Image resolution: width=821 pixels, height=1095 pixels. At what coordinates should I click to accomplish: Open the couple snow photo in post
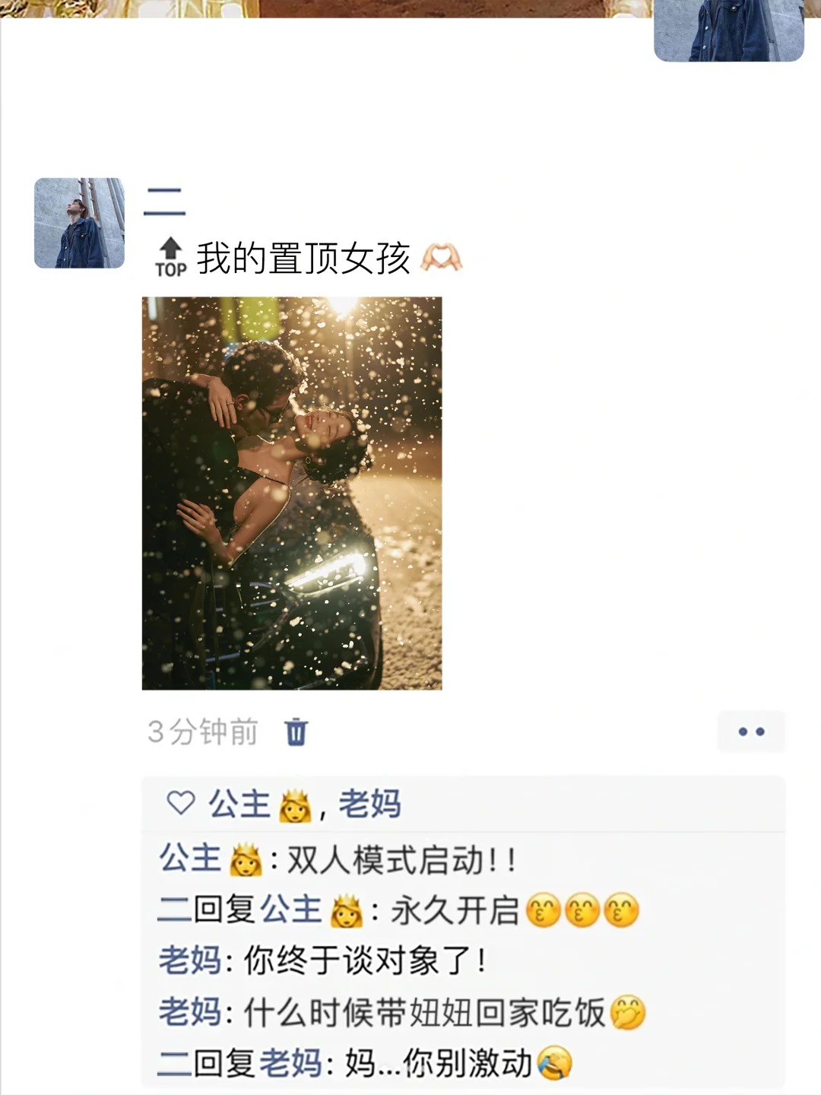pos(292,493)
